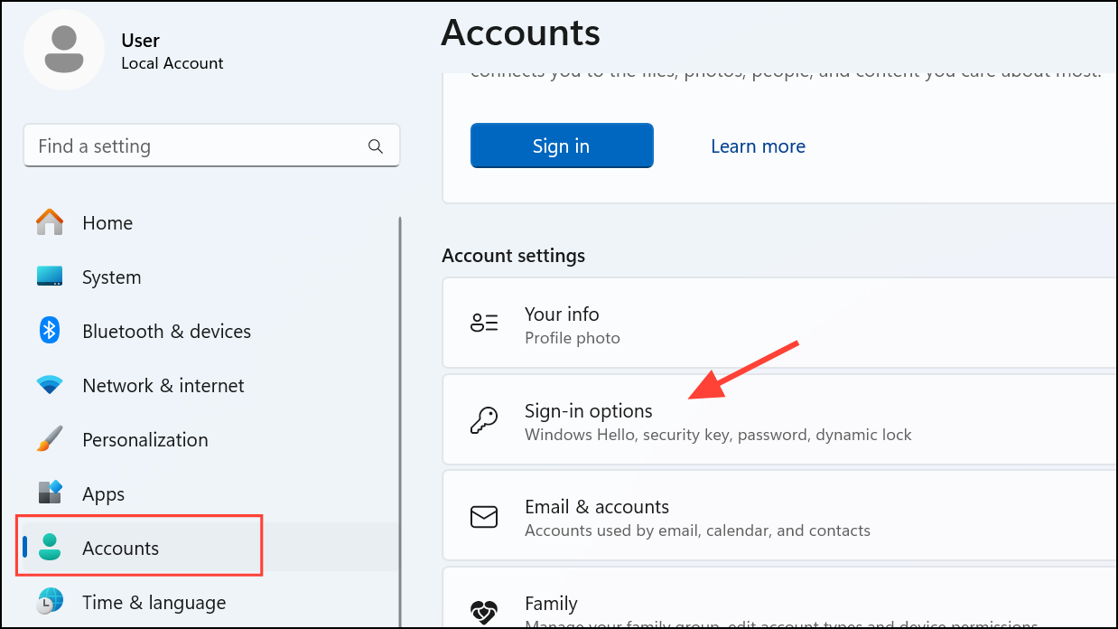Viewport: 1118px width, 629px height.
Task: Click the Email & accounts envelope icon
Action: 484,516
